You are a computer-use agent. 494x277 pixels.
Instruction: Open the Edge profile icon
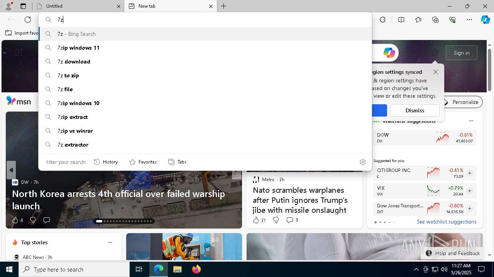8,6
